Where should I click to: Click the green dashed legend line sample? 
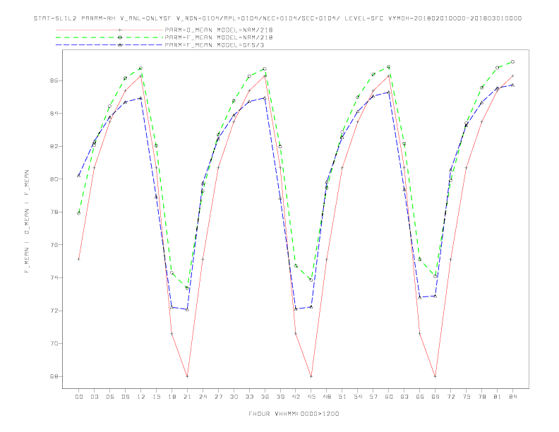click(x=109, y=37)
